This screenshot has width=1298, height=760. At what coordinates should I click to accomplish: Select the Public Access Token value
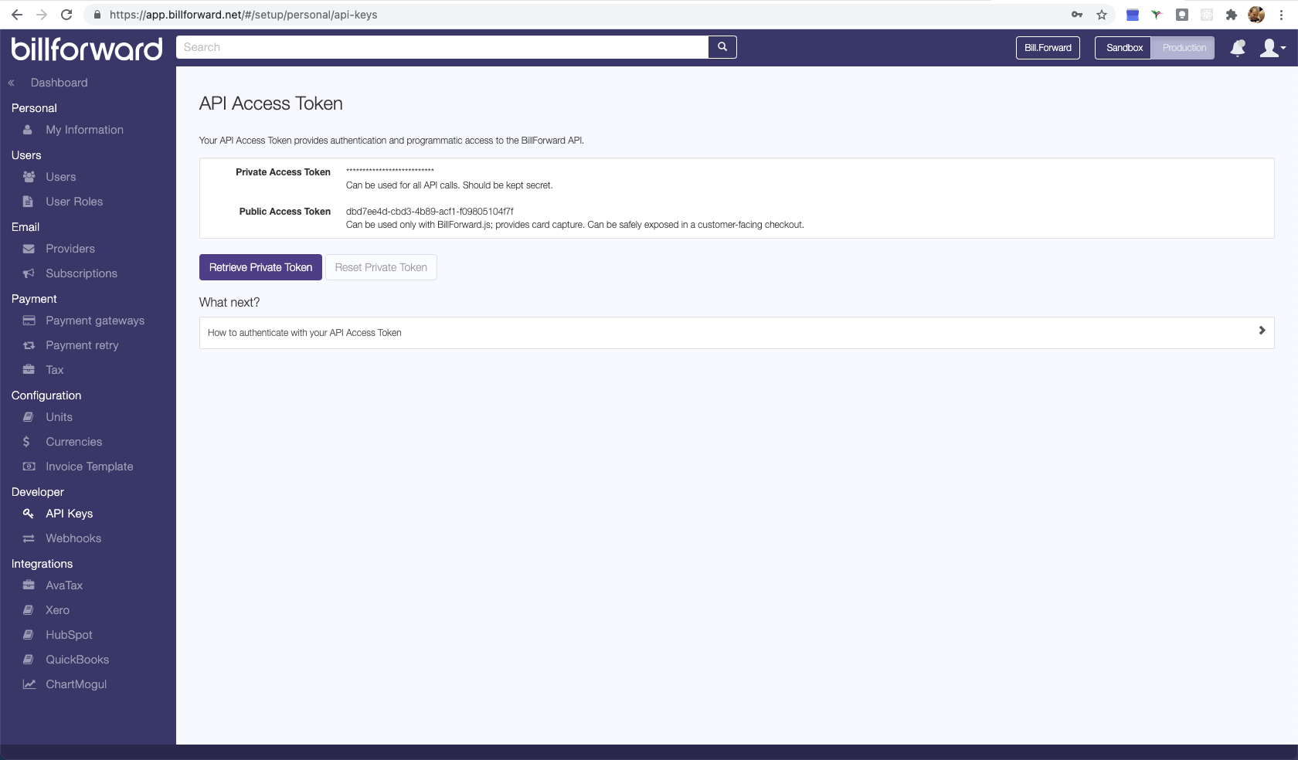pos(430,212)
